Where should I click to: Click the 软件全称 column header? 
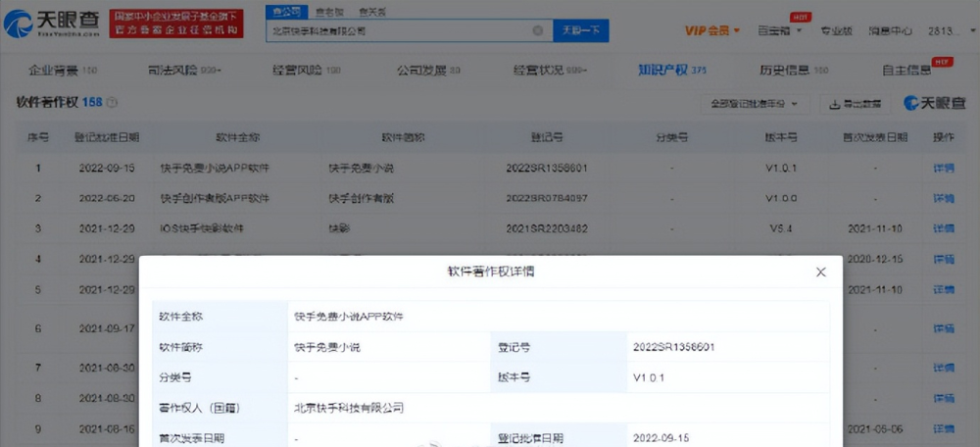[x=236, y=137]
